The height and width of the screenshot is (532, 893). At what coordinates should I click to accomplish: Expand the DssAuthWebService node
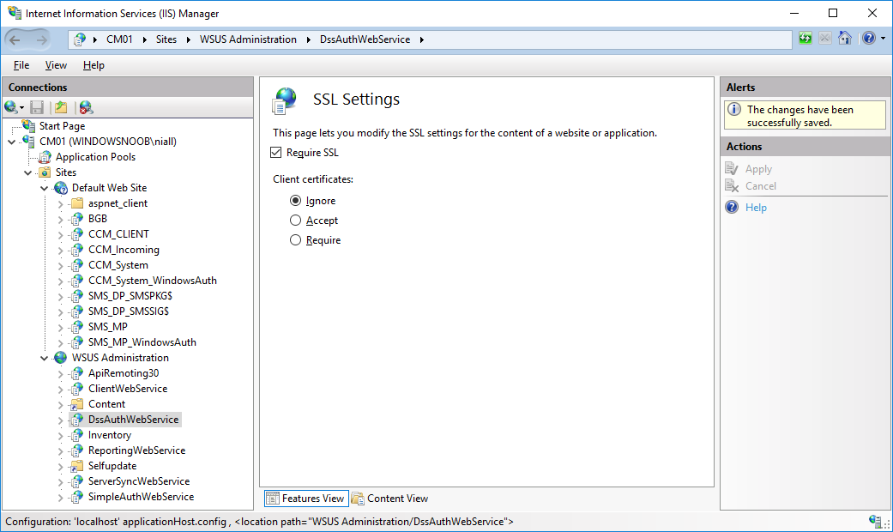pyautogui.click(x=61, y=420)
